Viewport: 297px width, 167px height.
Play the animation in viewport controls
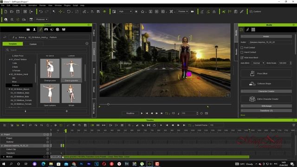(x=142, y=113)
